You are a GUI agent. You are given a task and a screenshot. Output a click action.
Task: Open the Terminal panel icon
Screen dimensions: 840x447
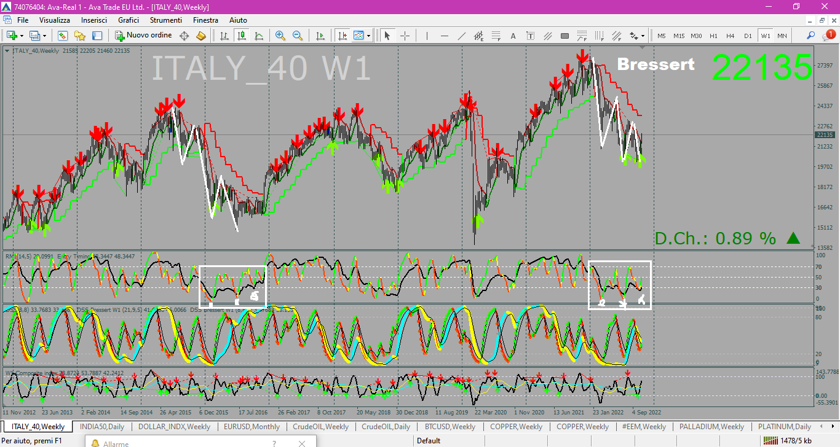tap(97, 36)
